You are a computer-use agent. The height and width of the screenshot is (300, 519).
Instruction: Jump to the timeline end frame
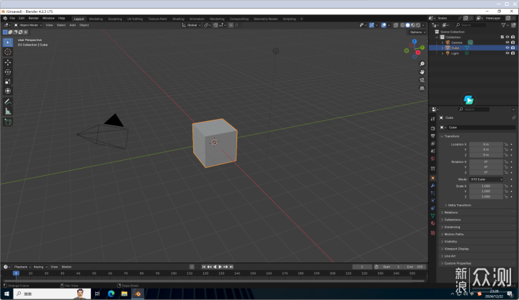pyautogui.click(x=231, y=267)
